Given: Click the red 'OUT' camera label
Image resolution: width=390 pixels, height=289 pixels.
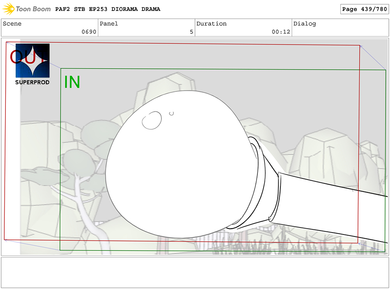Looking at the screenshot, I should click(28, 56).
